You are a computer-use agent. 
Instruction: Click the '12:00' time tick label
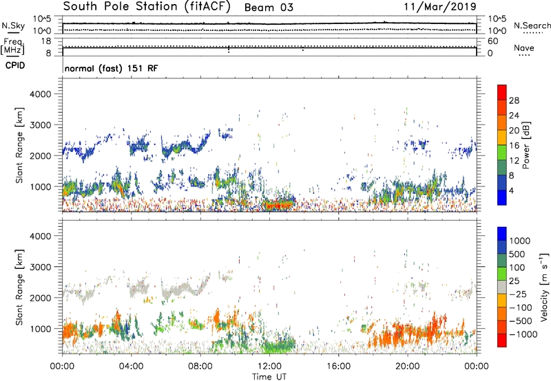[269, 367]
